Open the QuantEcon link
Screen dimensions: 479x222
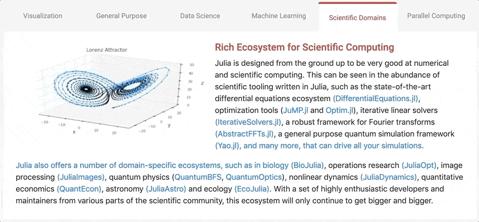click(79, 189)
